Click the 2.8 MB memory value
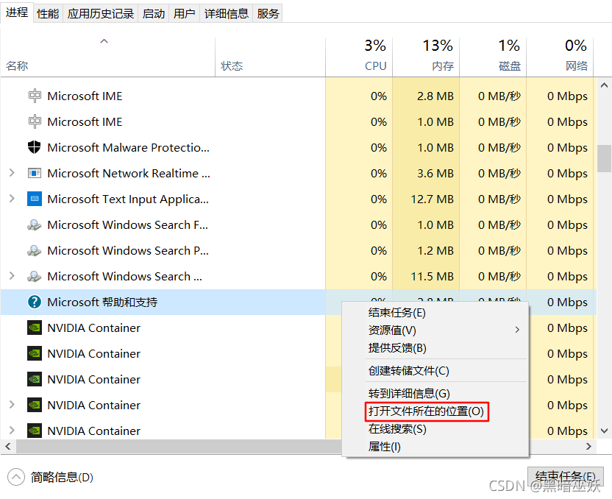 [435, 96]
